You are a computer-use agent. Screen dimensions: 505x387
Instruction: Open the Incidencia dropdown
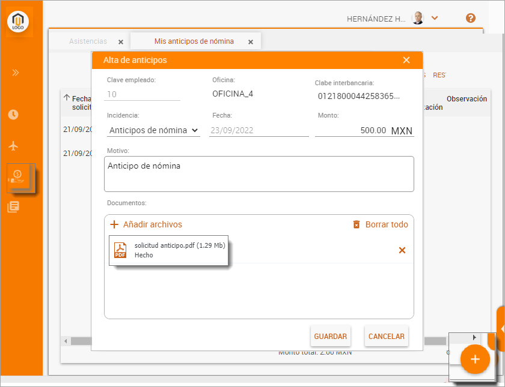click(x=153, y=130)
